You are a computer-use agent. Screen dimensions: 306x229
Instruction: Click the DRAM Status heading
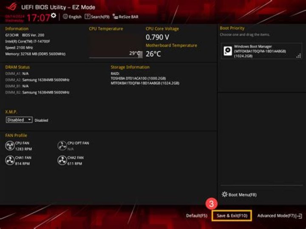[17, 67]
